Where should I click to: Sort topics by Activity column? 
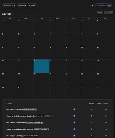click(x=106, y=104)
